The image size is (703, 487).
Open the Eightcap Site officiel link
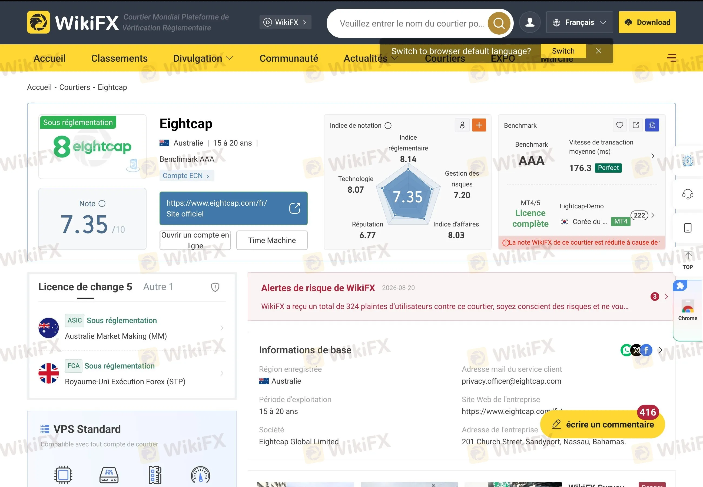point(233,208)
